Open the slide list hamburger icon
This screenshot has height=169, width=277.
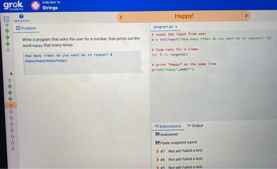(x=7, y=19)
